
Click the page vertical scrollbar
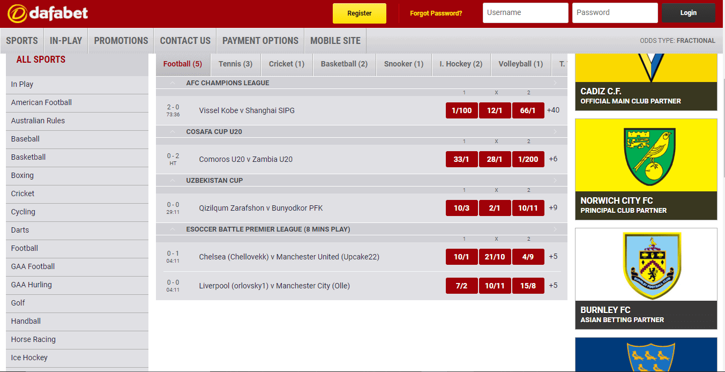pyautogui.click(x=723, y=129)
